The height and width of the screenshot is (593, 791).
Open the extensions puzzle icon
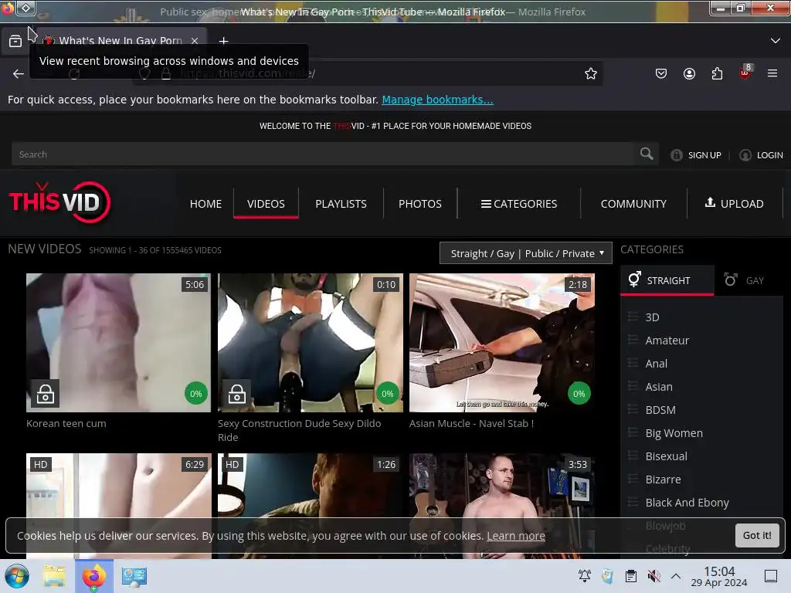tap(717, 73)
